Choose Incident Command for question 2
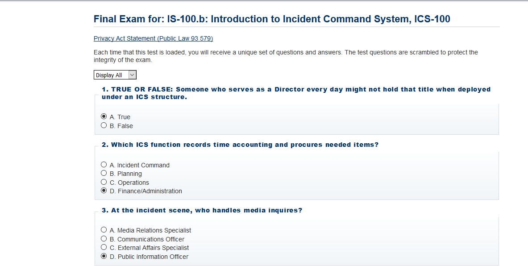The height and width of the screenshot is (266, 528). [104, 165]
